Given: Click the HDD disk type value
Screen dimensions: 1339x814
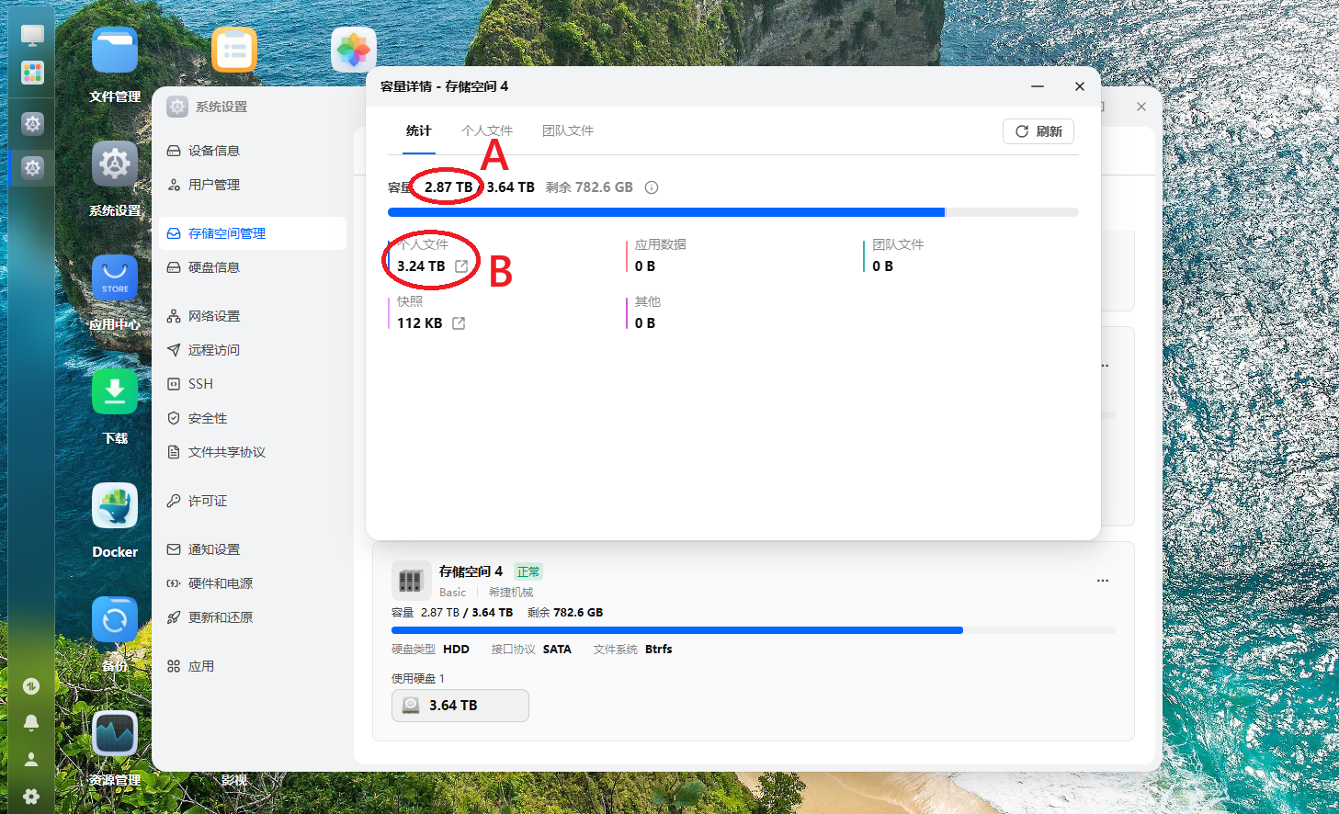Looking at the screenshot, I should point(456,650).
